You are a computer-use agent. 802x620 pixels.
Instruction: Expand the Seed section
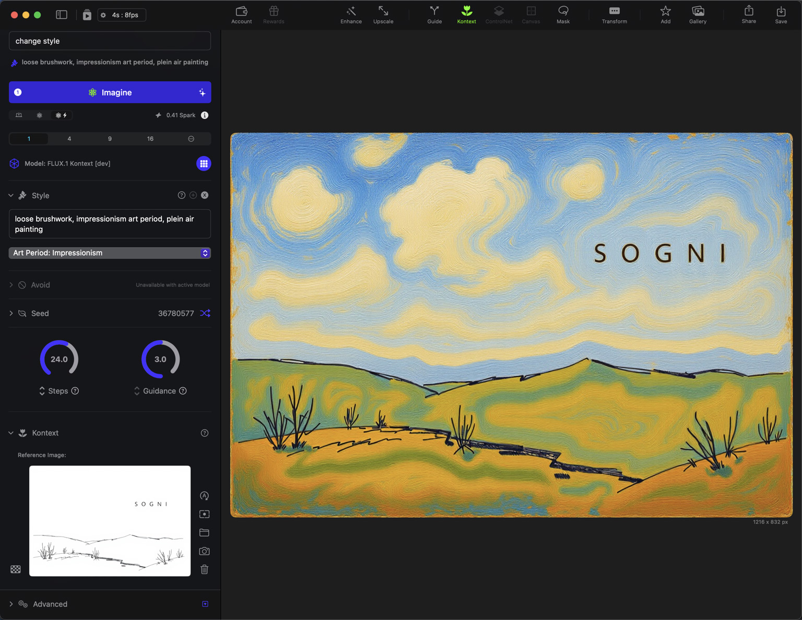(x=11, y=313)
